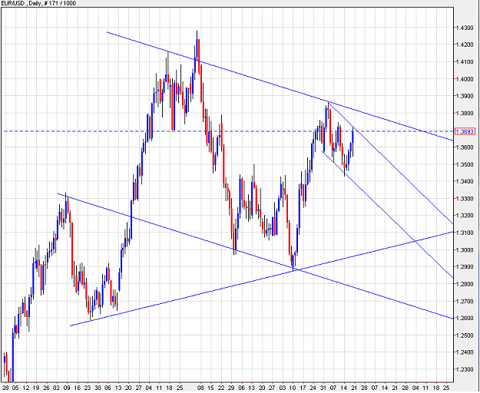Select the 1.2700 price axis label
This screenshot has width=480, height=393.
click(x=465, y=301)
